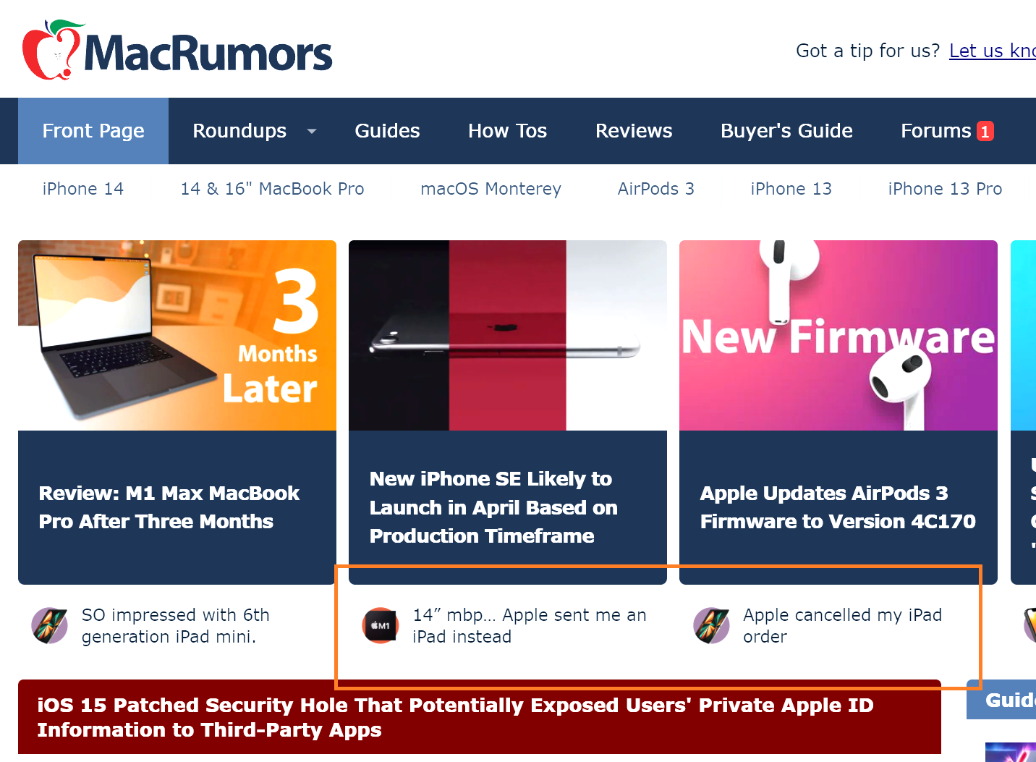
Task: Click the M1 chip avatar icon
Action: [x=381, y=625]
